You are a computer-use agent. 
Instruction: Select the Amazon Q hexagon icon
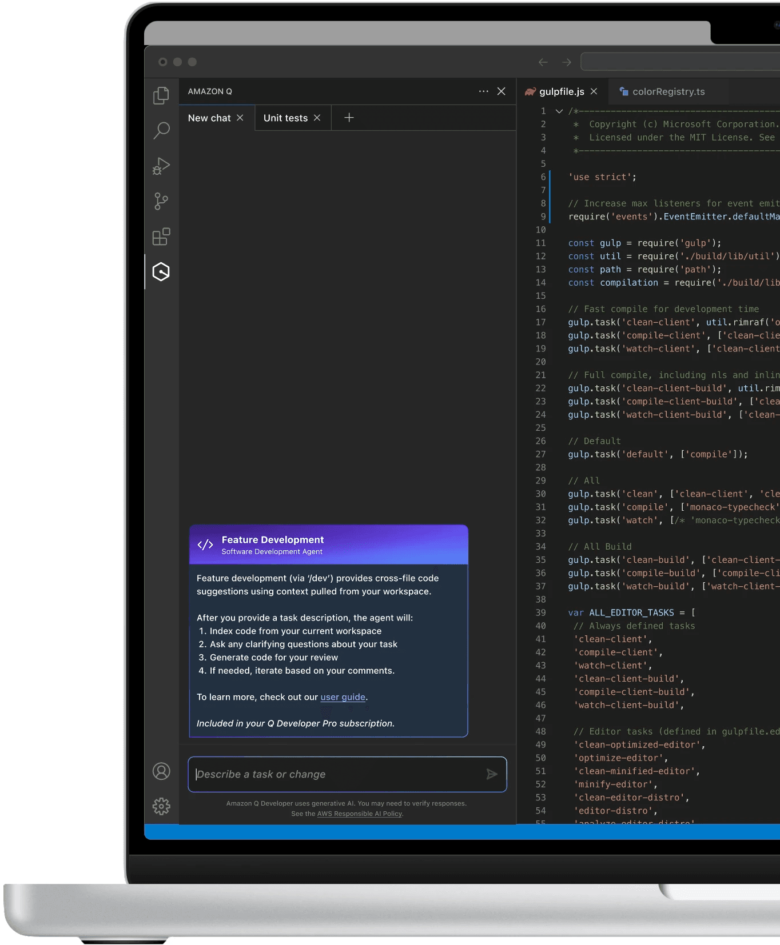click(161, 272)
